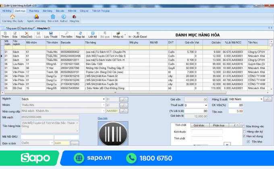Screen dimensions: 274x169
Task: Check the Hàng cân ký option
Action: (244, 132)
